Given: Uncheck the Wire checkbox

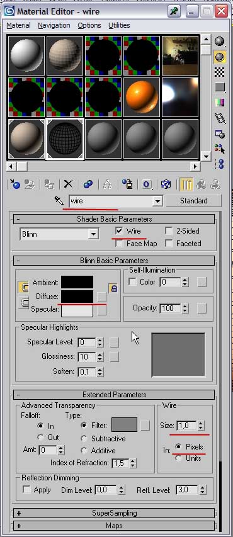Looking at the screenshot, I should (119, 231).
